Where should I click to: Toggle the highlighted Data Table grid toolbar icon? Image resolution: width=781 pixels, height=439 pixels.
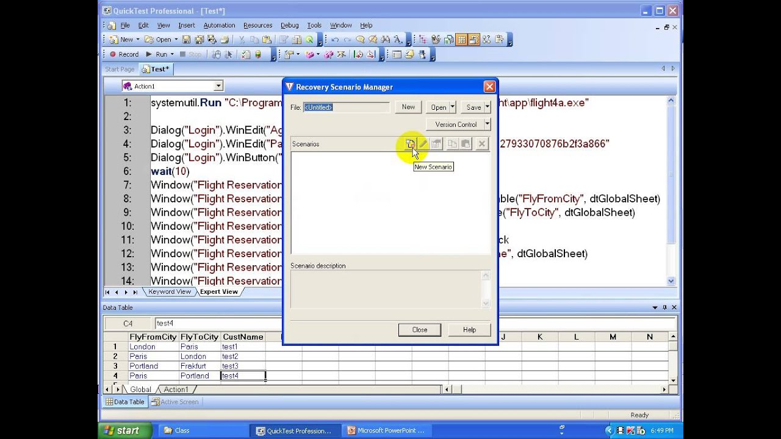coord(461,40)
